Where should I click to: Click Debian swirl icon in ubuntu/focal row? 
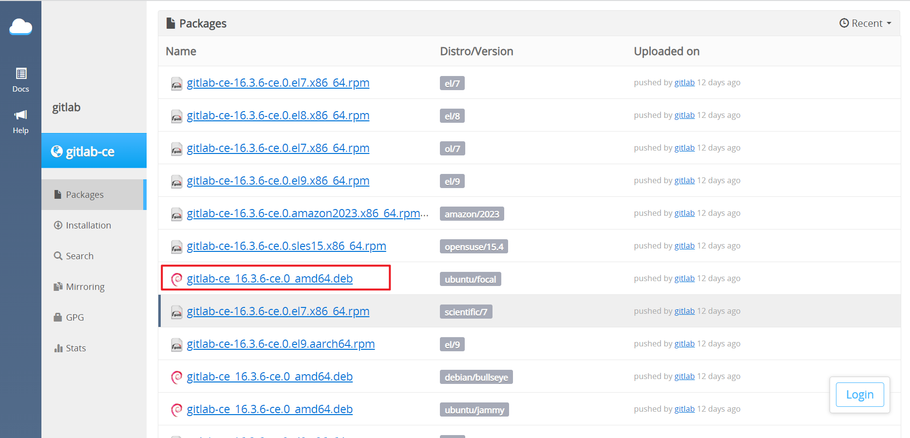click(176, 279)
